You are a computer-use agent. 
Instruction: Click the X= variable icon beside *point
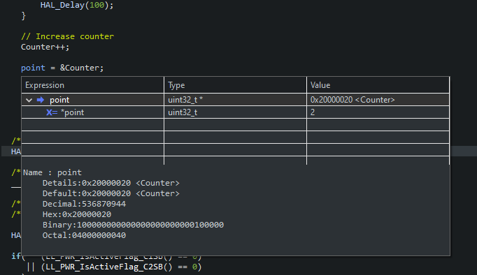click(52, 112)
